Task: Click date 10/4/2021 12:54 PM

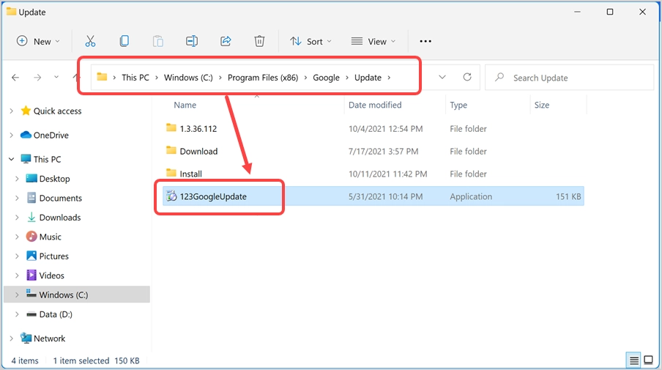Action: (x=385, y=128)
